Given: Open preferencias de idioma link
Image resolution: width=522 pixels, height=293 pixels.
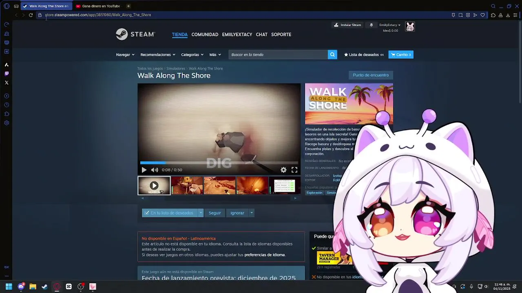Looking at the screenshot, I should click(x=264, y=255).
